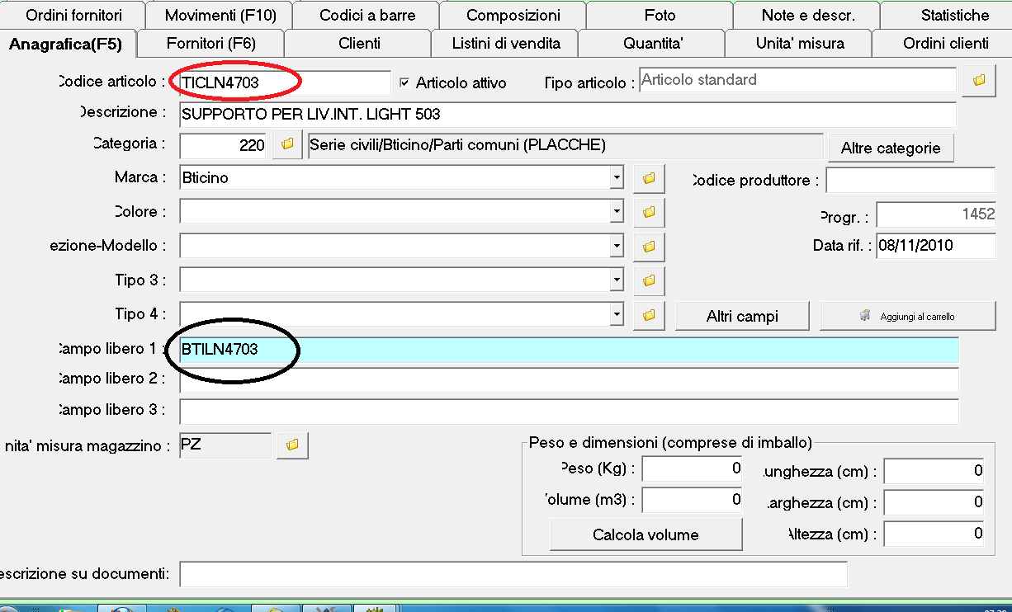Open folder lookup beside Tipo articolo
This screenshot has width=1012, height=612.
979,81
